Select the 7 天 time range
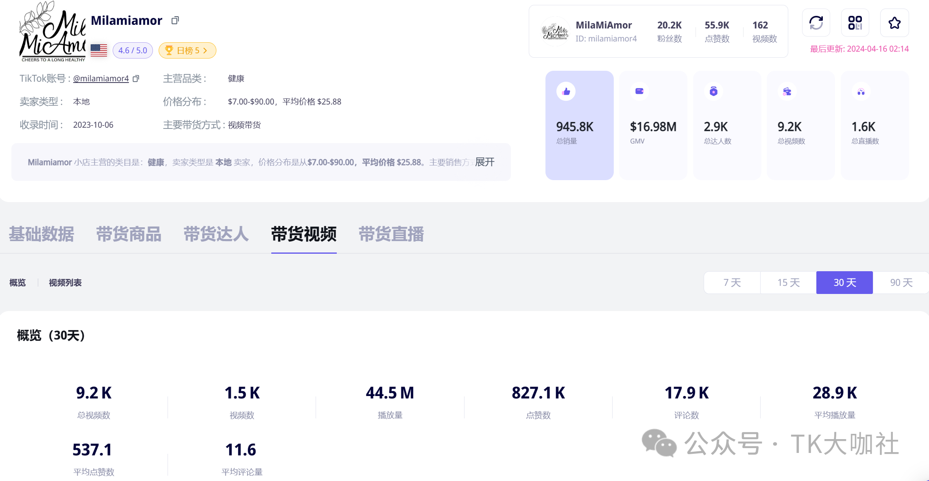 [x=732, y=283]
